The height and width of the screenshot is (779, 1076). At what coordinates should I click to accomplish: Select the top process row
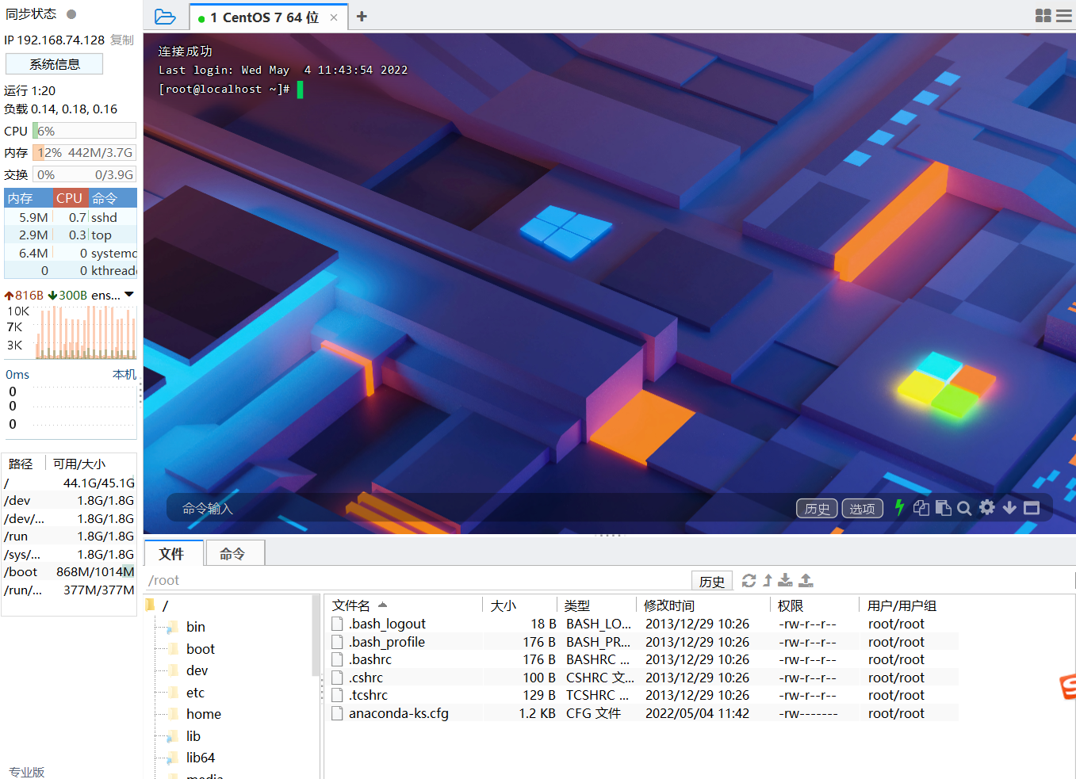pos(71,235)
